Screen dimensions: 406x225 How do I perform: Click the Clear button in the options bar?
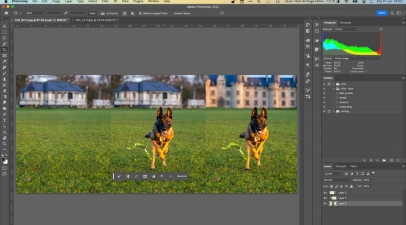tap(92, 13)
